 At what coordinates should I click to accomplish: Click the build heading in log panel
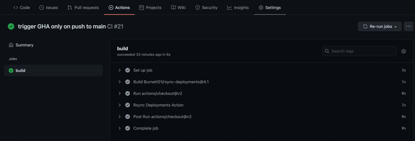[x=123, y=49]
